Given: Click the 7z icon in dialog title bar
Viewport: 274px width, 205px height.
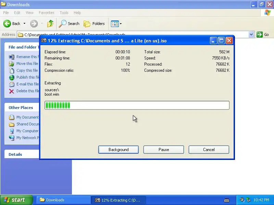Looking at the screenshot, I should pos(44,41).
